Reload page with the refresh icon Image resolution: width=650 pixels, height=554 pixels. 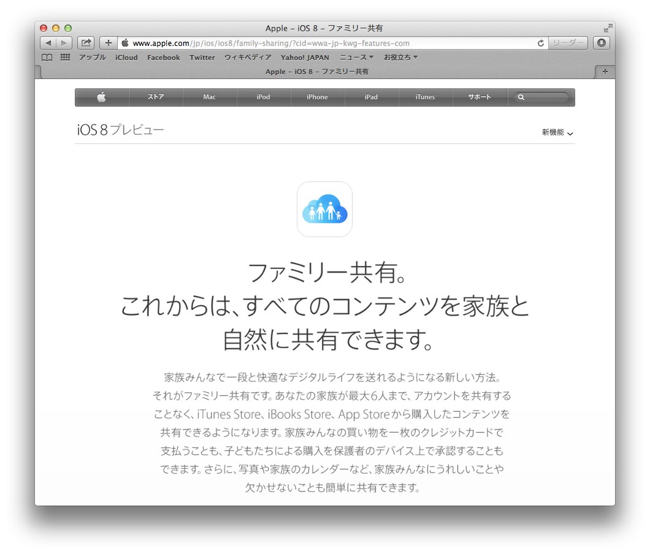pos(541,43)
